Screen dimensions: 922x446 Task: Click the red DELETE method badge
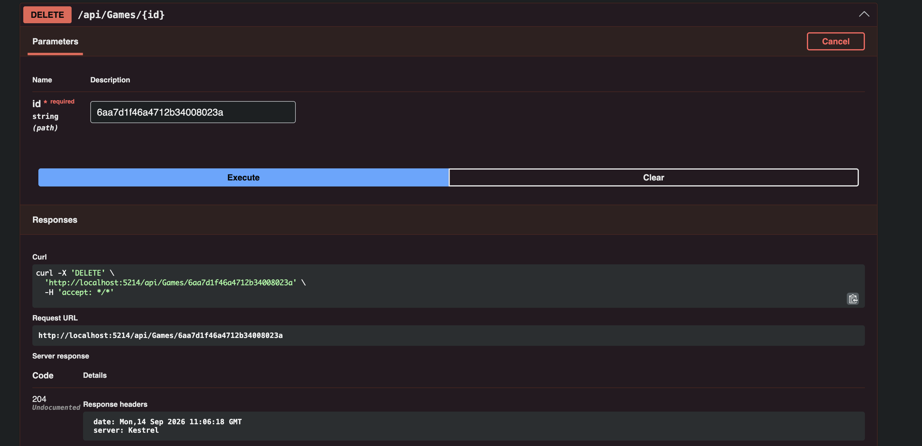47,15
